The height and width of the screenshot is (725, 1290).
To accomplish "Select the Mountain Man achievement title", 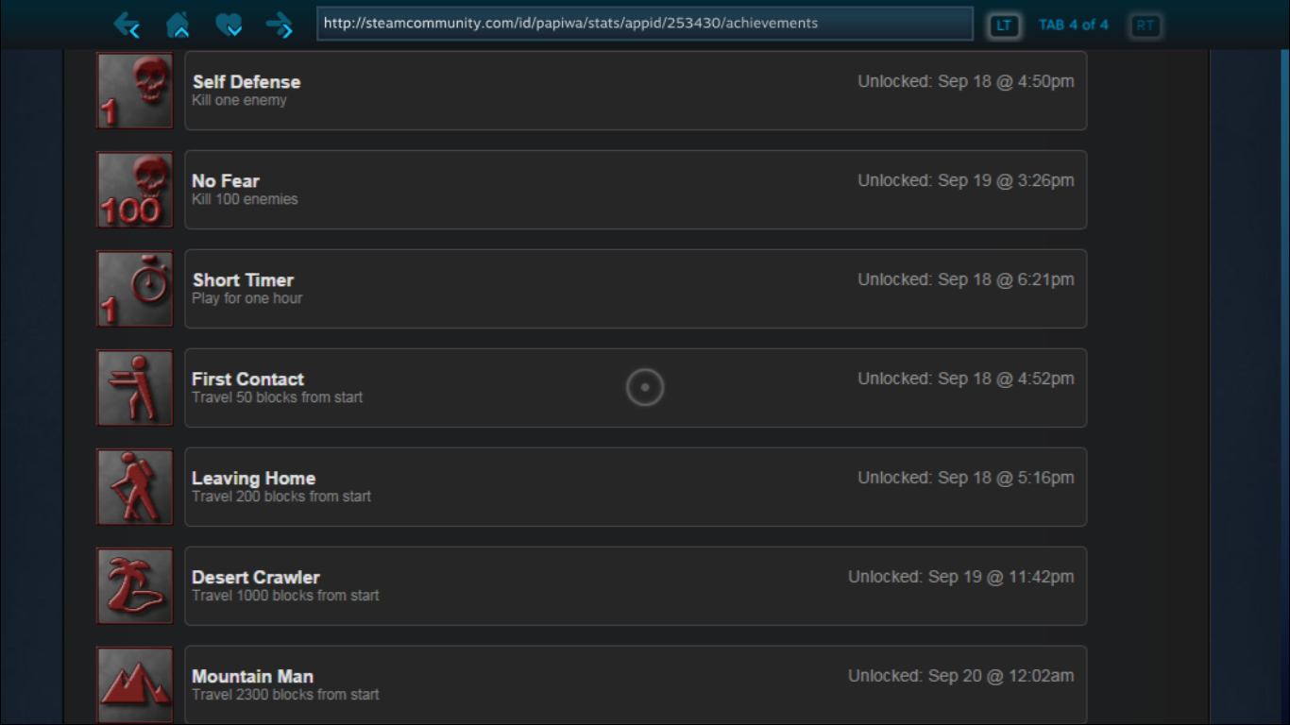I will coord(252,677).
